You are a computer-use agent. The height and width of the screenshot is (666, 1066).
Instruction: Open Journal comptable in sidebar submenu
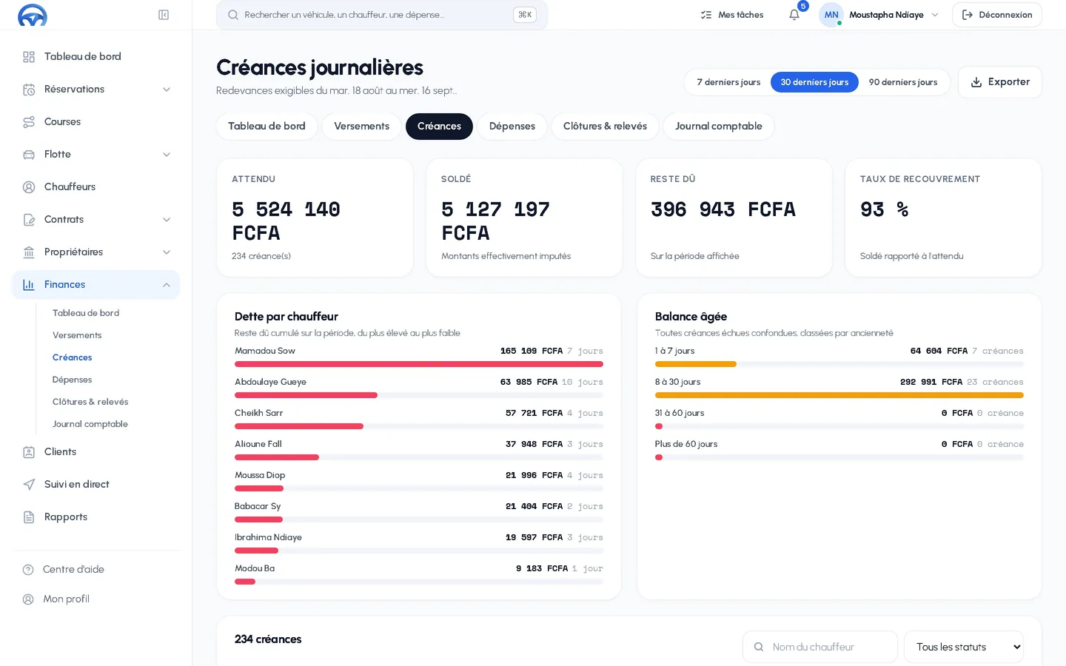90,424
